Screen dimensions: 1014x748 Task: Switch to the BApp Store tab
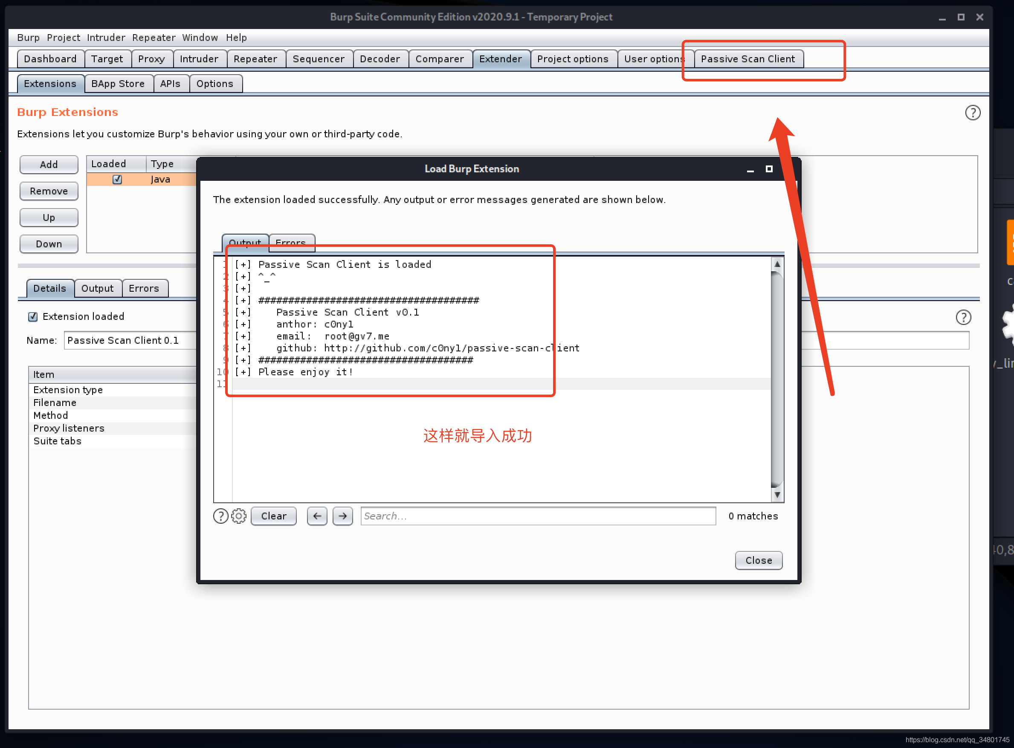118,84
